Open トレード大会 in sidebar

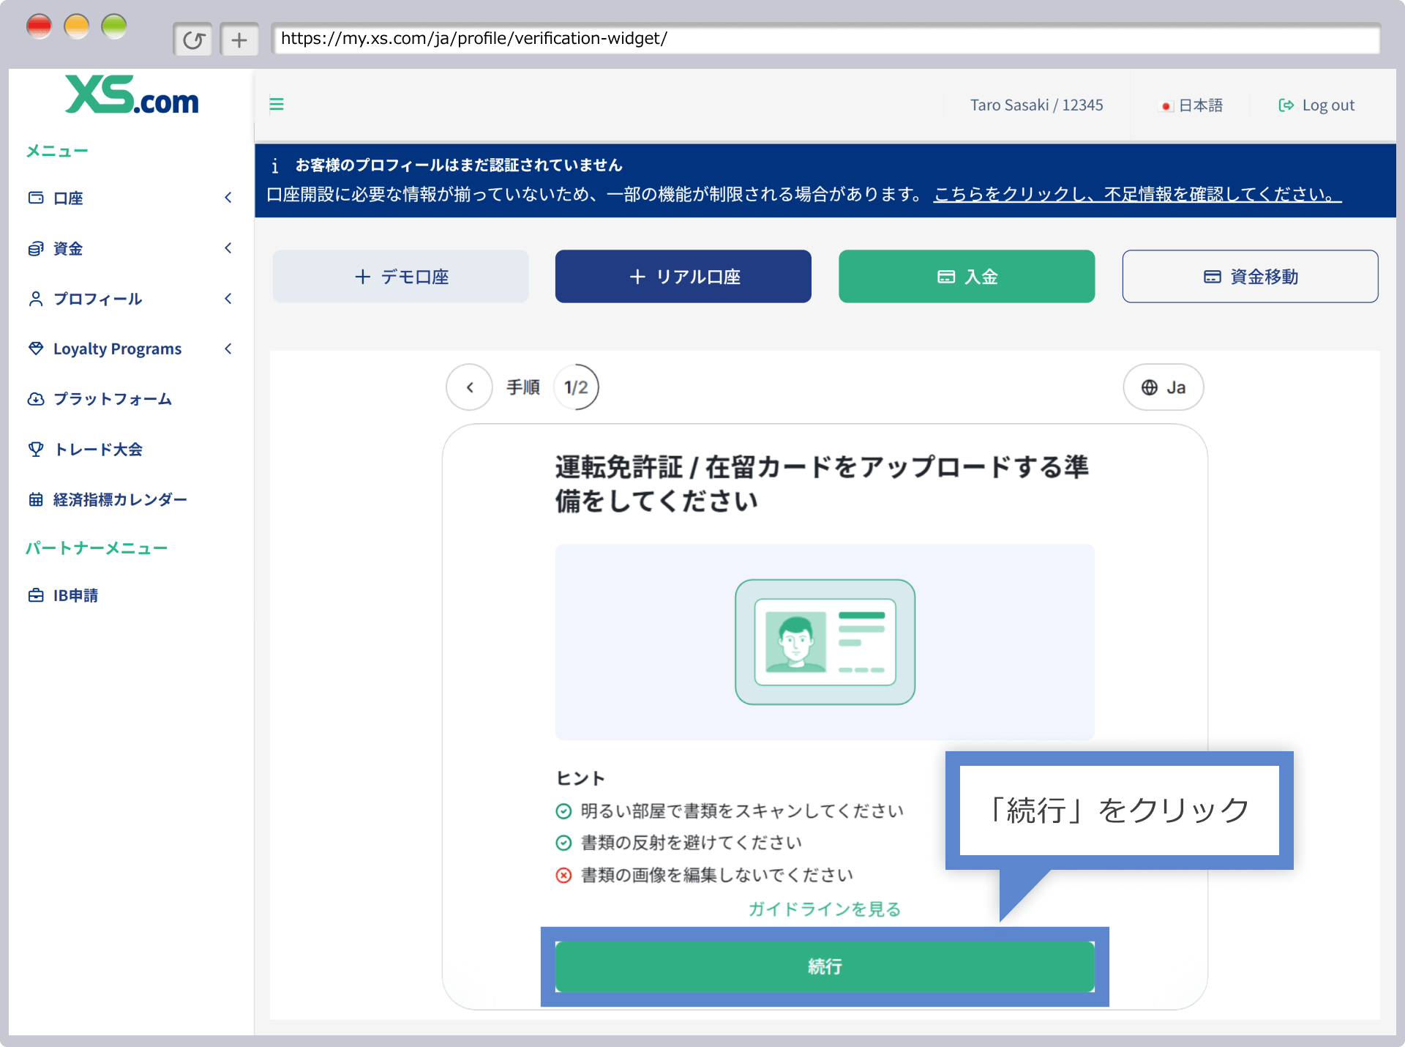(85, 449)
